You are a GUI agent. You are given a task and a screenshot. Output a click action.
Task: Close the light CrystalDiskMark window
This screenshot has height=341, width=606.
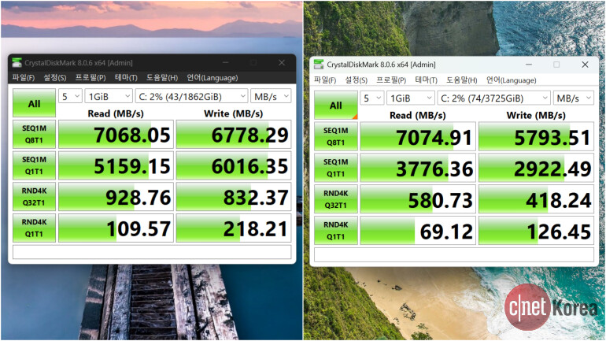point(585,65)
